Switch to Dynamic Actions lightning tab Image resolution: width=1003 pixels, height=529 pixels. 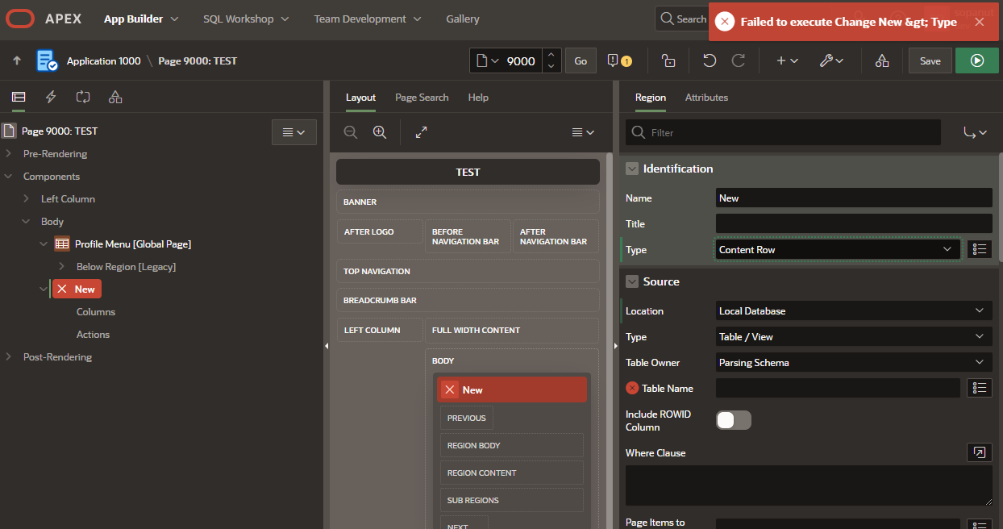tap(51, 97)
